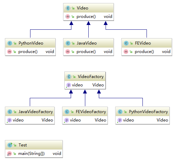
Task: Click the PythonVideo class icon
Action: click(10, 43)
